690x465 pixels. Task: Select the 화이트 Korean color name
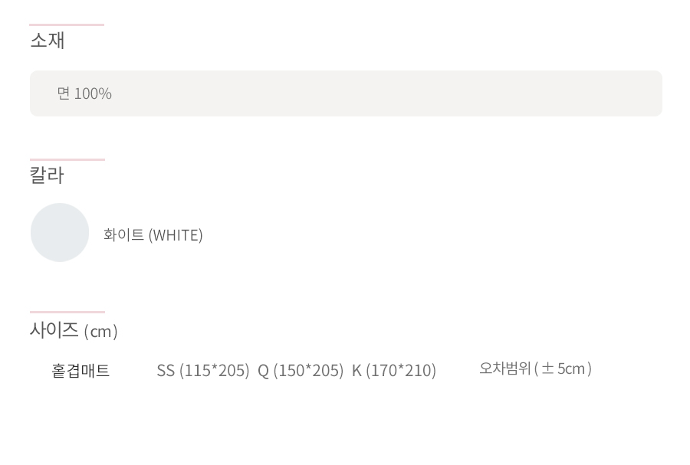click(123, 234)
